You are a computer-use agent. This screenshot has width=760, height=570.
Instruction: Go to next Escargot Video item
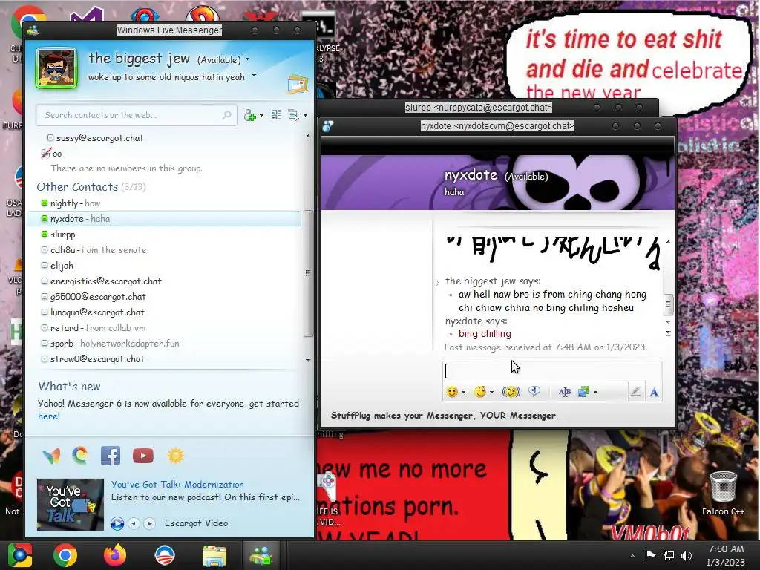point(149,523)
